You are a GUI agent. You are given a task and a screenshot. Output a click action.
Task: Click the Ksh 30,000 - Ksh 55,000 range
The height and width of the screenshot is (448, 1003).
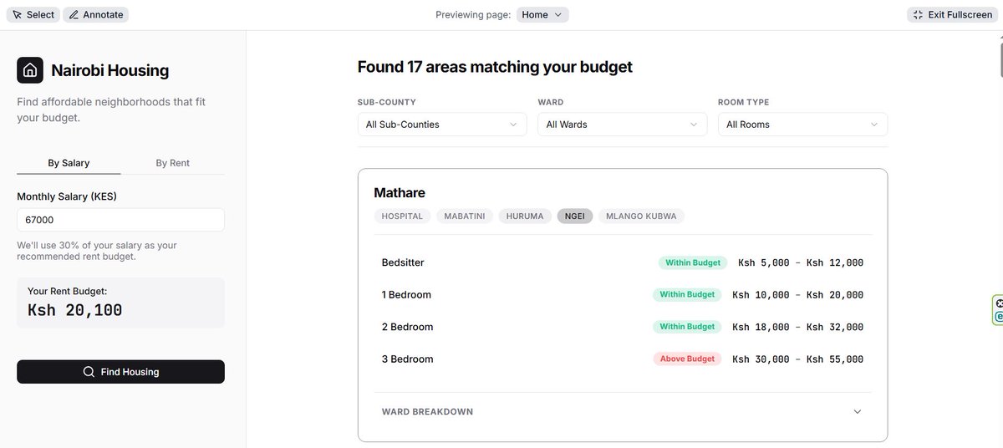click(798, 359)
